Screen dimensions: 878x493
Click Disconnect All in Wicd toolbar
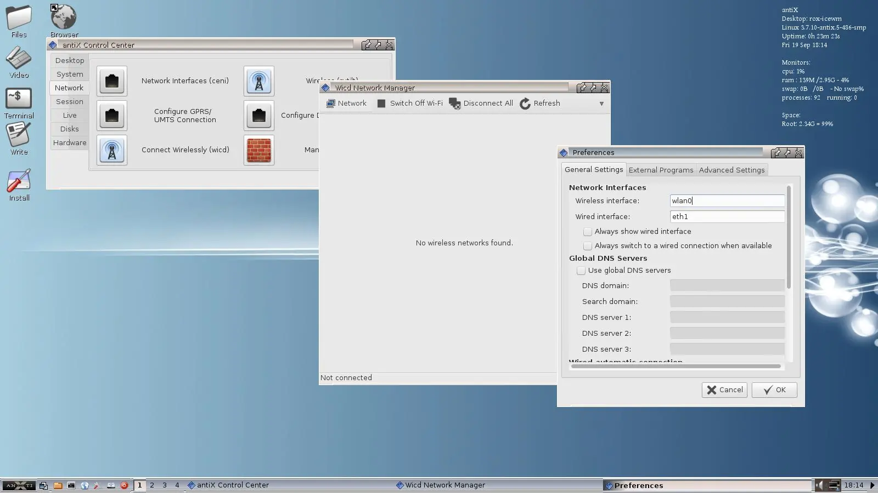click(481, 103)
